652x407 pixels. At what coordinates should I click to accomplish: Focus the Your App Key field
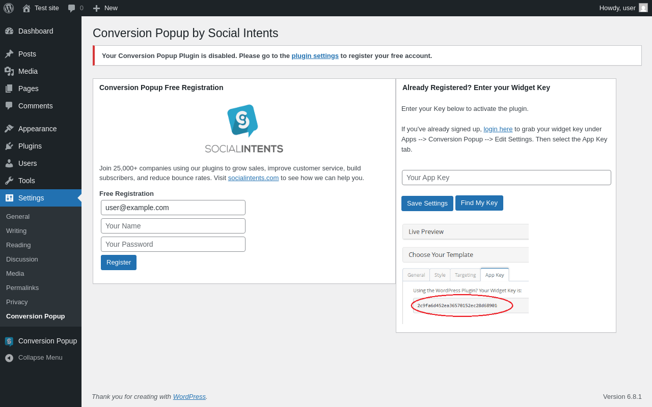click(506, 178)
